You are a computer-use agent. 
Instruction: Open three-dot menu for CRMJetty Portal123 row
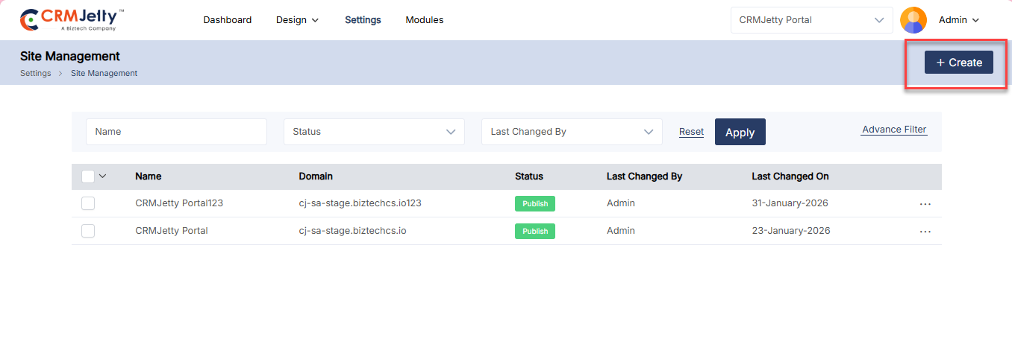(925, 204)
